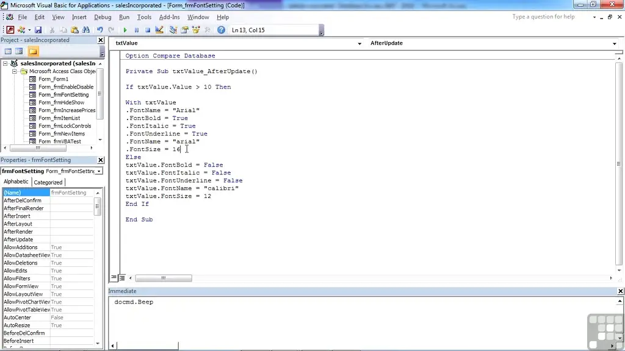Click the View Object icon in Project pane
This screenshot has width=625, height=351.
point(19,51)
